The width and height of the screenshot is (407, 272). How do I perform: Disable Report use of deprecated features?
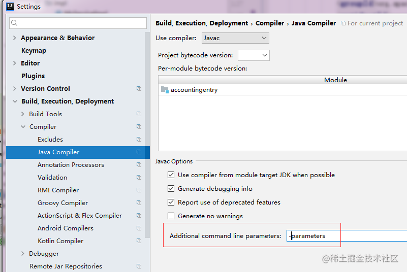tap(171, 202)
